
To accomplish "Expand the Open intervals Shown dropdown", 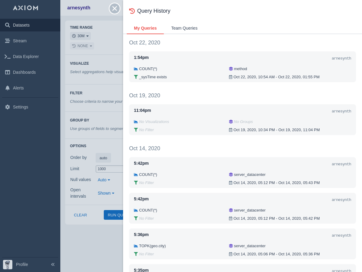I will point(106,193).
